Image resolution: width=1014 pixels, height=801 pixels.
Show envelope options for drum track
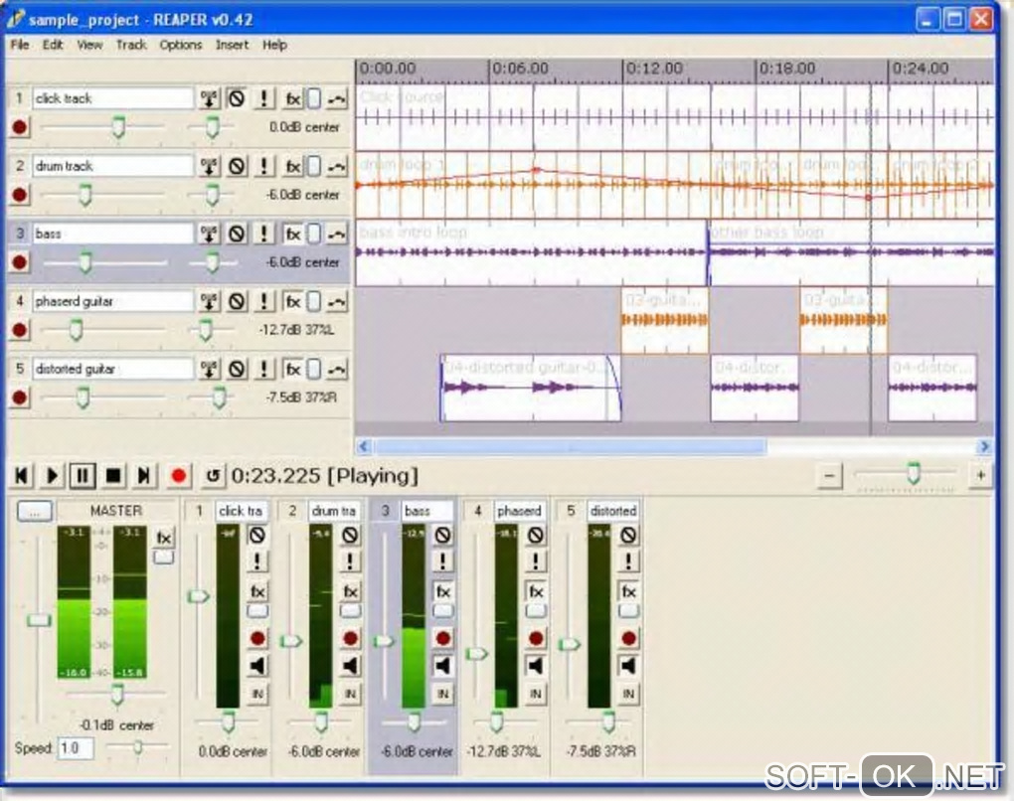point(337,166)
